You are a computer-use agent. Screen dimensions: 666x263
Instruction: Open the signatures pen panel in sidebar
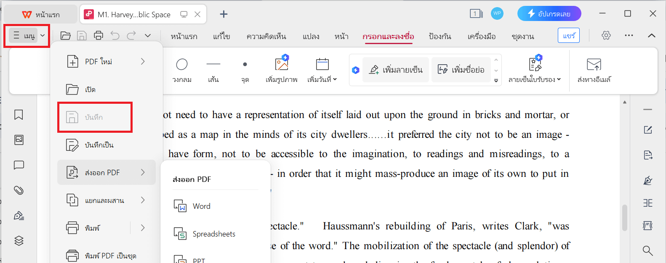(19, 216)
